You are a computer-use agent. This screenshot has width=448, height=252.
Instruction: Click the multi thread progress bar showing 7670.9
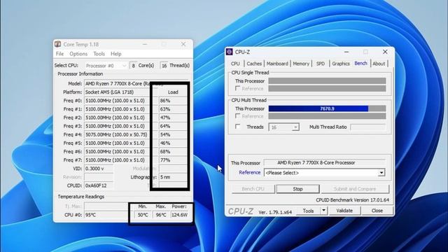pyautogui.click(x=327, y=108)
